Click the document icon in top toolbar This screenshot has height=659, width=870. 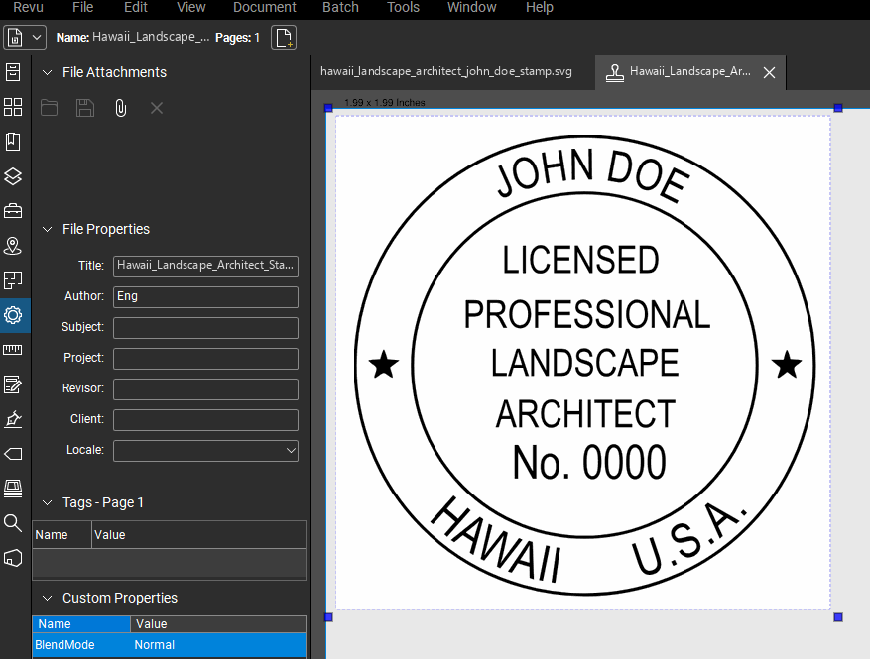click(15, 37)
